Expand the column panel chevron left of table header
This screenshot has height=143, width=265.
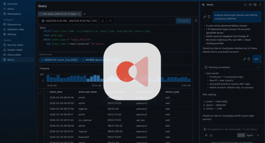click(x=41, y=91)
